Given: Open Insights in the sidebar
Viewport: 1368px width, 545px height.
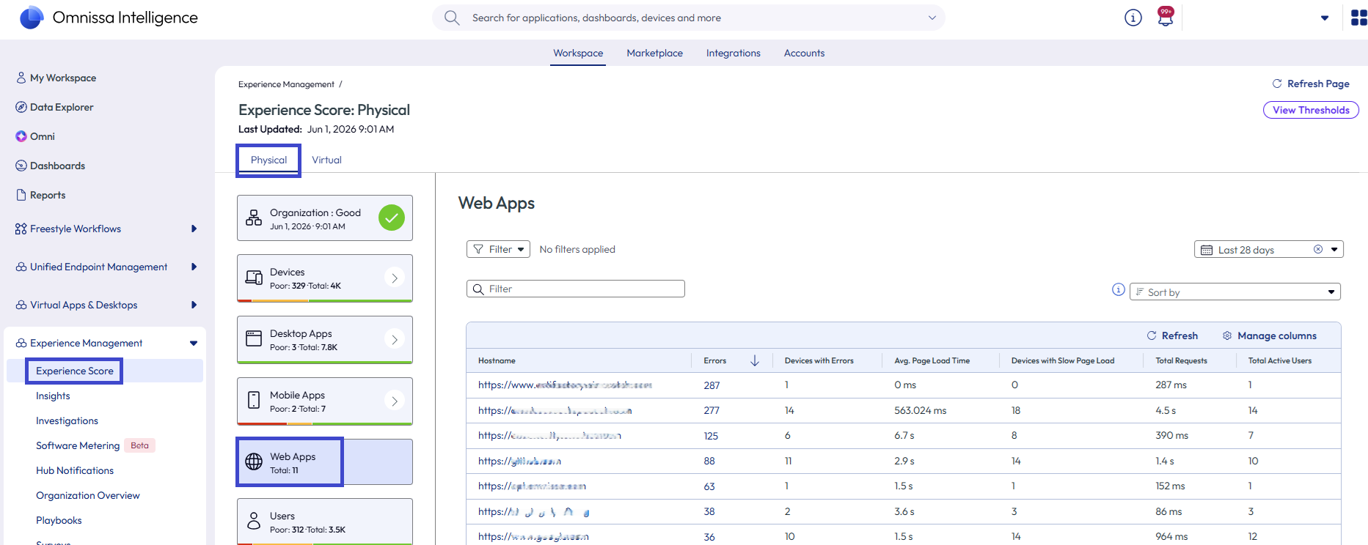Looking at the screenshot, I should pyautogui.click(x=53, y=396).
